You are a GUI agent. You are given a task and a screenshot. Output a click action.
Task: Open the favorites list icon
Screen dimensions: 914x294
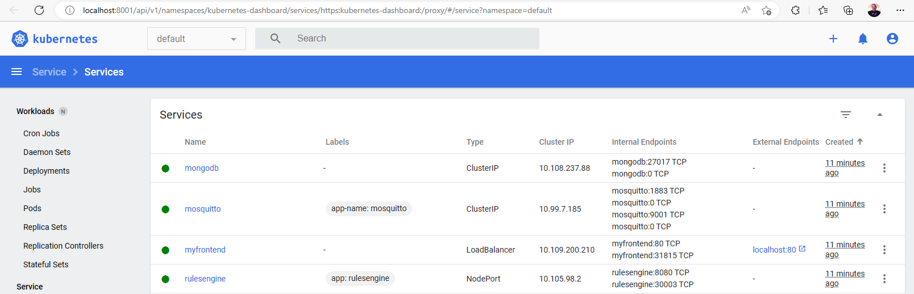[823, 10]
